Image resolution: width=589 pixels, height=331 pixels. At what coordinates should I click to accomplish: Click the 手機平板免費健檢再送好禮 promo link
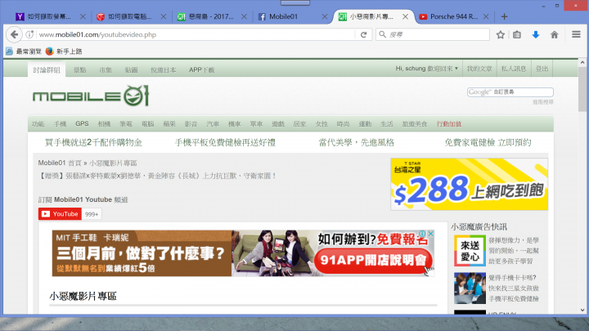coord(225,142)
